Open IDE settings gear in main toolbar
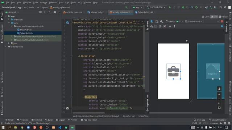Viewport: 232px width, 130px height. [225, 7]
